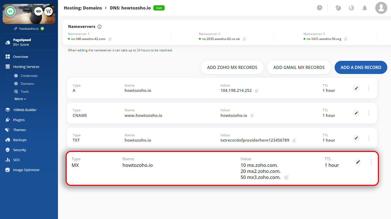This screenshot has height=219, width=391.
Task: Open Domains under Hosting Services
Action: click(x=27, y=83)
